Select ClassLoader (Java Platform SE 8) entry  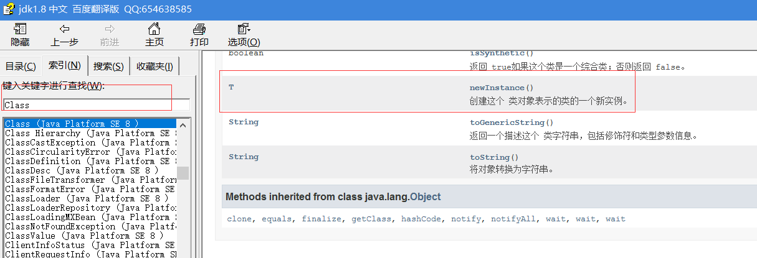[87, 198]
